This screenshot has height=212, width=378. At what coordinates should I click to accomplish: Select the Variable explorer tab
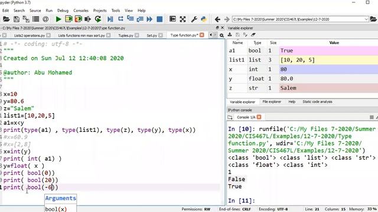(x=242, y=102)
